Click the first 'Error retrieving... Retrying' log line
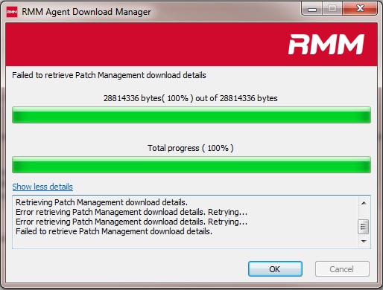Viewport: 383px width, 290px height. tap(131, 212)
